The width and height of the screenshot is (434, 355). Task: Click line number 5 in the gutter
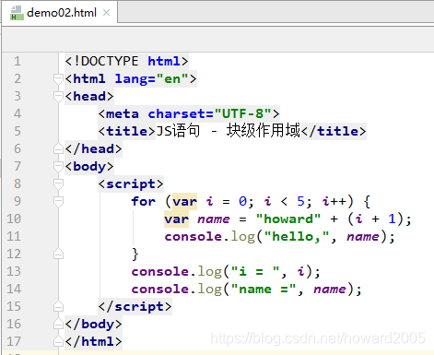coord(18,131)
